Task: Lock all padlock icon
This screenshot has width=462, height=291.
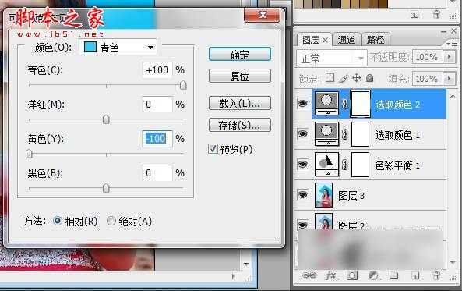Action: (x=370, y=78)
